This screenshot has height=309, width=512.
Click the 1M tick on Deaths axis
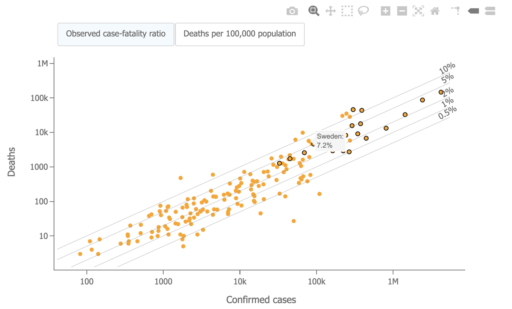tap(42, 63)
